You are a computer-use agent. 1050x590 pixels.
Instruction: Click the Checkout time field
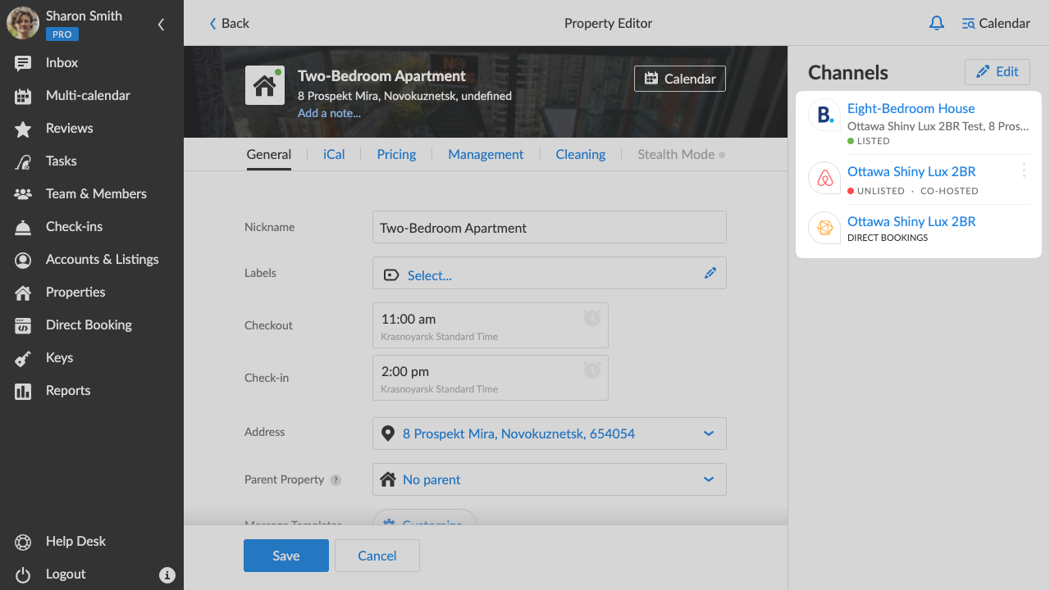491,325
